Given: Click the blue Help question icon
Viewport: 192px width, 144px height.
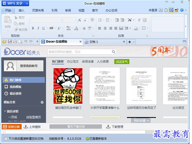Looking at the screenshot, I should [x=182, y=10].
